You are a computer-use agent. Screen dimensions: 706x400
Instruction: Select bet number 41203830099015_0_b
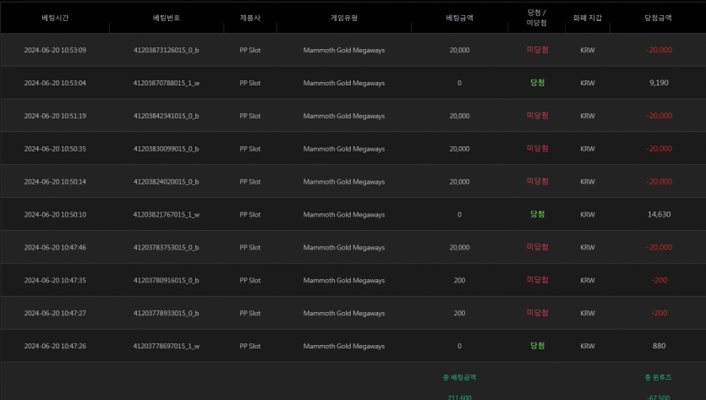(167, 149)
